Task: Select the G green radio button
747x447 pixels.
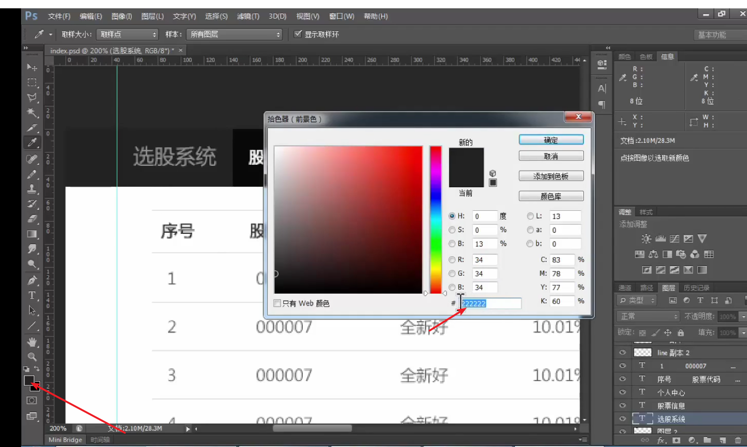Action: (452, 273)
